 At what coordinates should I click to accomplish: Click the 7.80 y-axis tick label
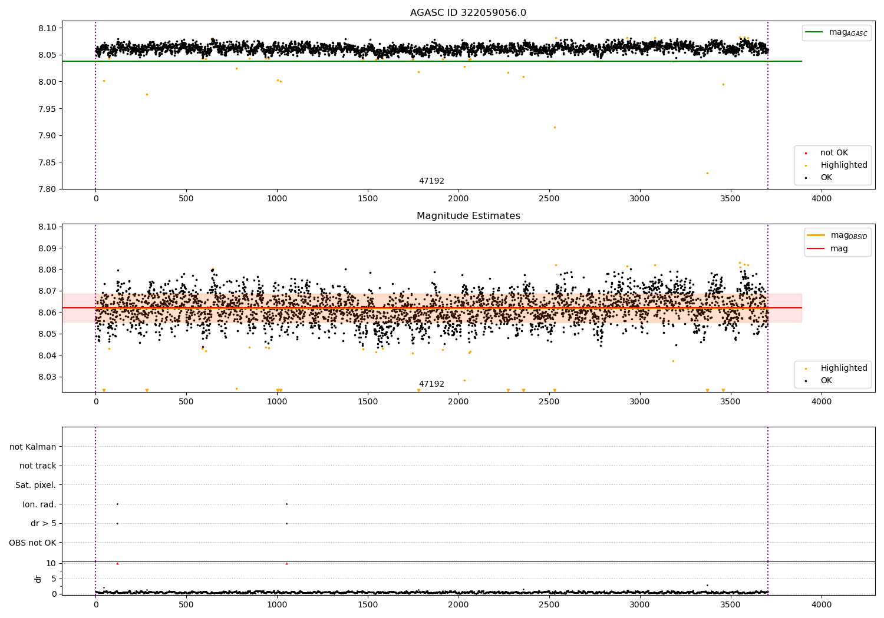tap(47, 189)
